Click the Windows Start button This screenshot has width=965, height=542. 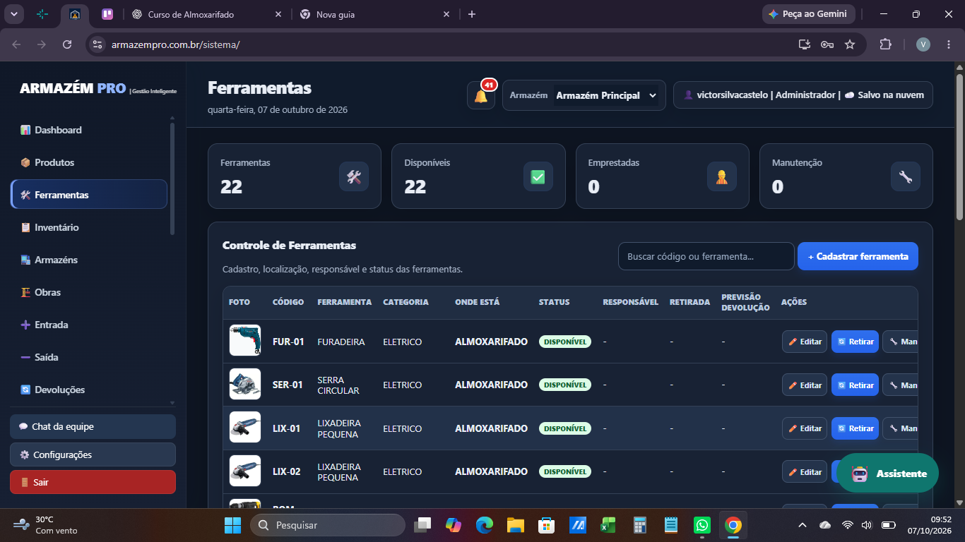232,525
